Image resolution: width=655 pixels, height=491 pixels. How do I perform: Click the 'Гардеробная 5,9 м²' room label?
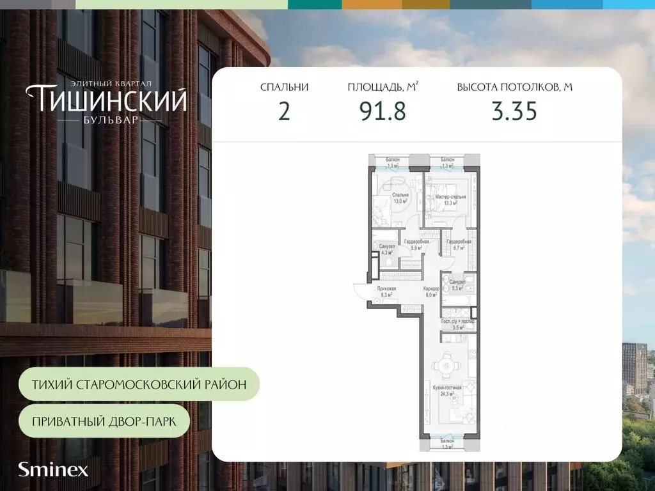(416, 245)
